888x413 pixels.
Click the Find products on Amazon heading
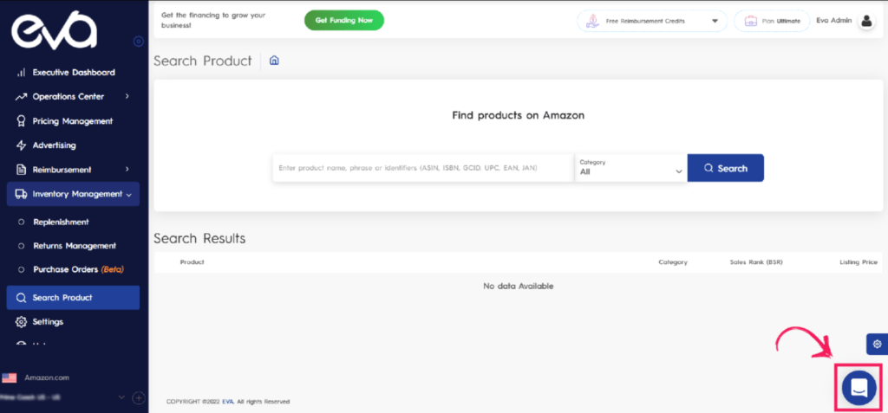519,115
